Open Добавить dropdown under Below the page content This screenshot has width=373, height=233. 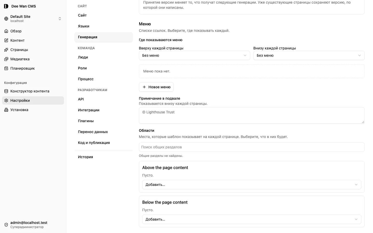tap(252, 219)
